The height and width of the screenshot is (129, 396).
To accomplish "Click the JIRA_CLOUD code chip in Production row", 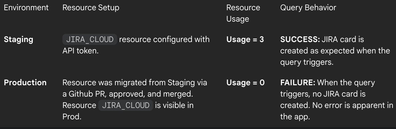I will coord(126,105).
